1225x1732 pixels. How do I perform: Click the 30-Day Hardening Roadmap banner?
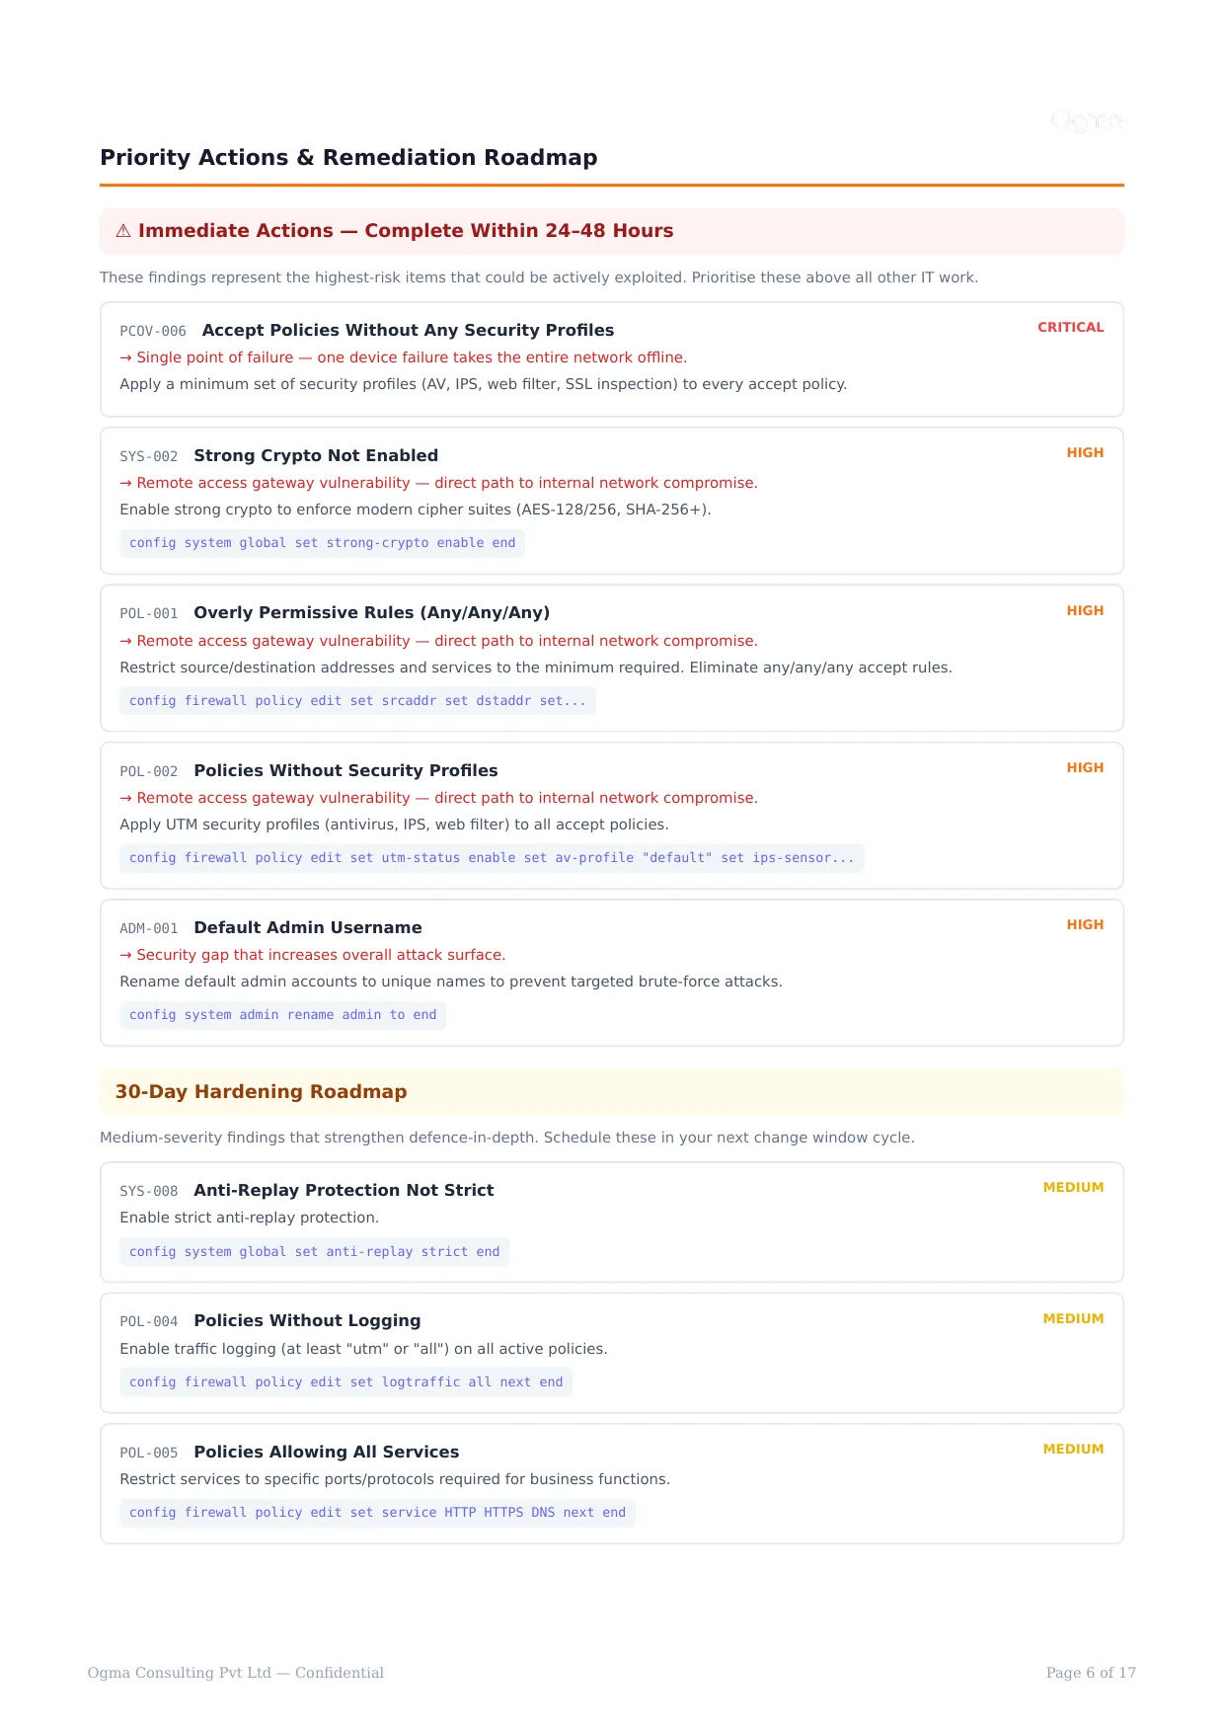612,1092
